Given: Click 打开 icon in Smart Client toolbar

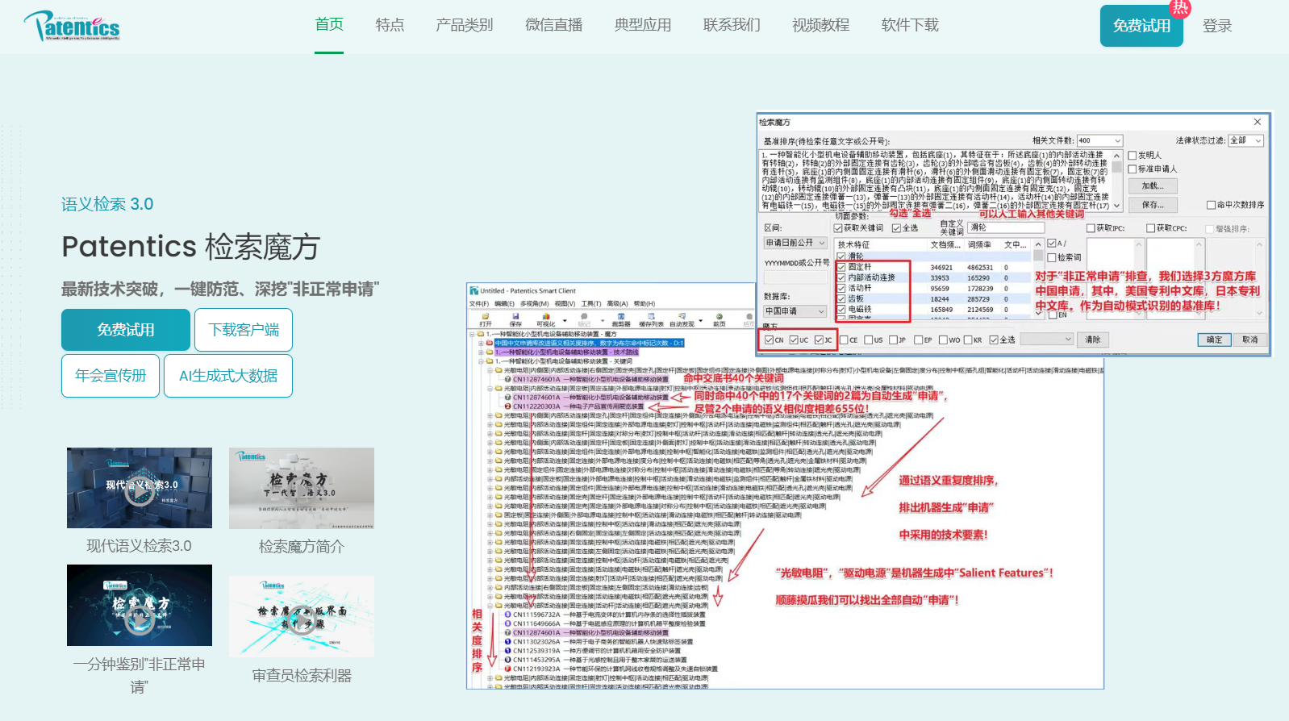Looking at the screenshot, I should (x=486, y=317).
